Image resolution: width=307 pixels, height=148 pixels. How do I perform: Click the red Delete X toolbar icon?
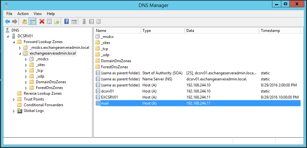point(42,22)
